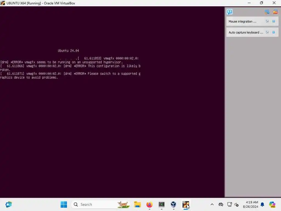The height and width of the screenshot is (211, 281).
Task: Click the Mouse integration don't-show-again icon
Action: 267,21
